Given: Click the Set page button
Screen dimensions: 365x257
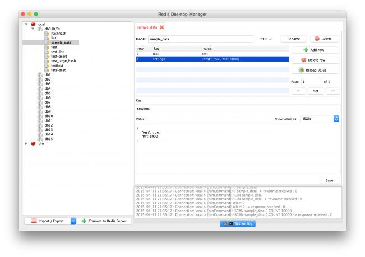Looking at the screenshot, I should 316,91.
